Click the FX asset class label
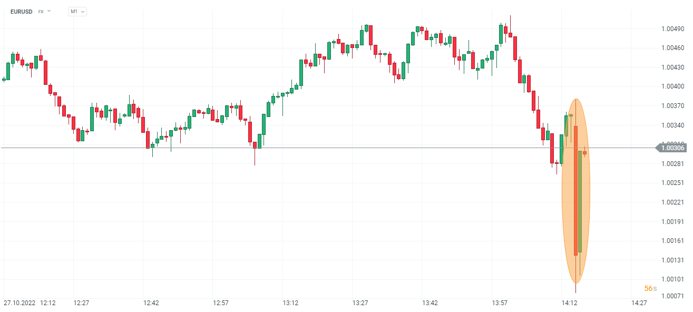Viewport: 693px width, 312px height. coord(41,11)
